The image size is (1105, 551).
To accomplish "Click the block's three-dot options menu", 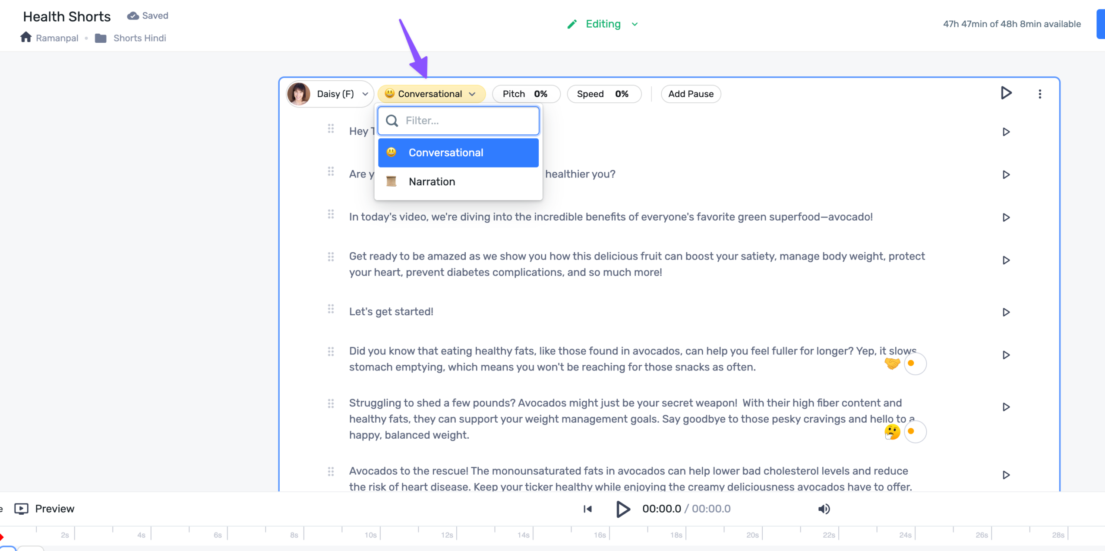I will (1039, 94).
